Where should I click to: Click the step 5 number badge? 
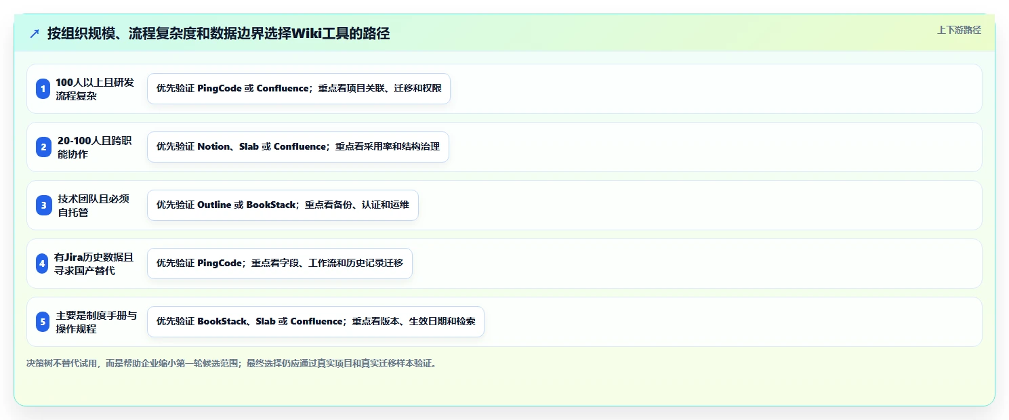43,322
